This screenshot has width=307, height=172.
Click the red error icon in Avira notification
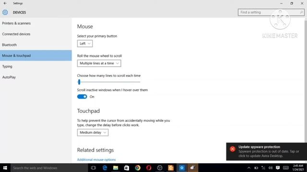coord(233,149)
